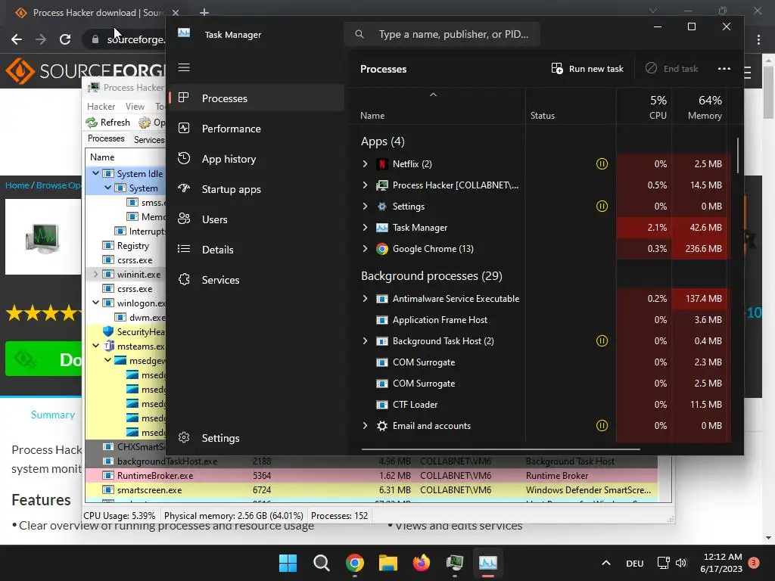The height and width of the screenshot is (581, 775).
Task: Open the Performance page
Action: (x=256, y=129)
